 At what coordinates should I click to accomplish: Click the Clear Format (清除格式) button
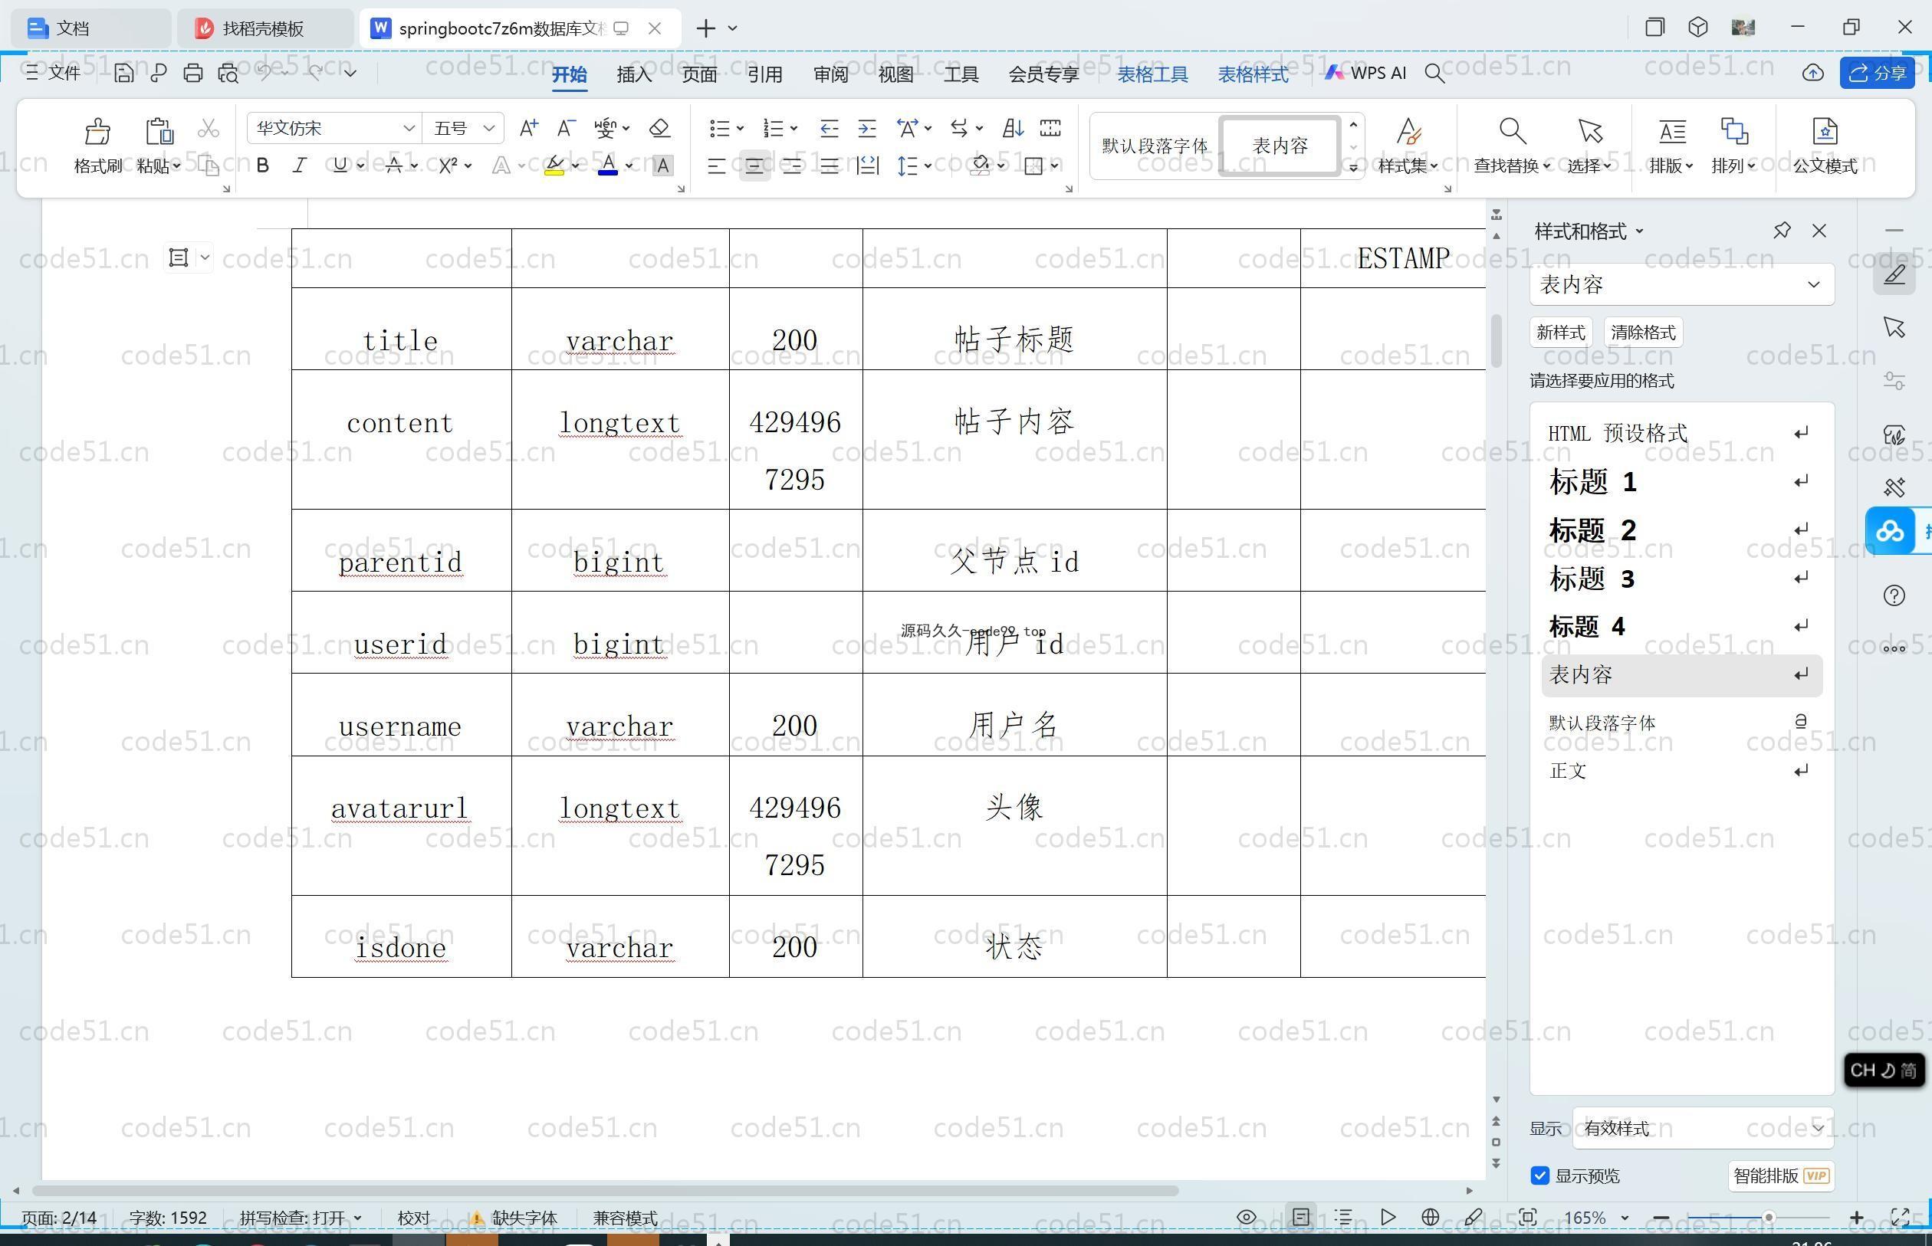click(x=1643, y=333)
